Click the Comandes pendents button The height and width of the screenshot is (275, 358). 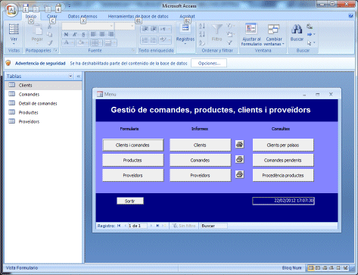(x=283, y=160)
